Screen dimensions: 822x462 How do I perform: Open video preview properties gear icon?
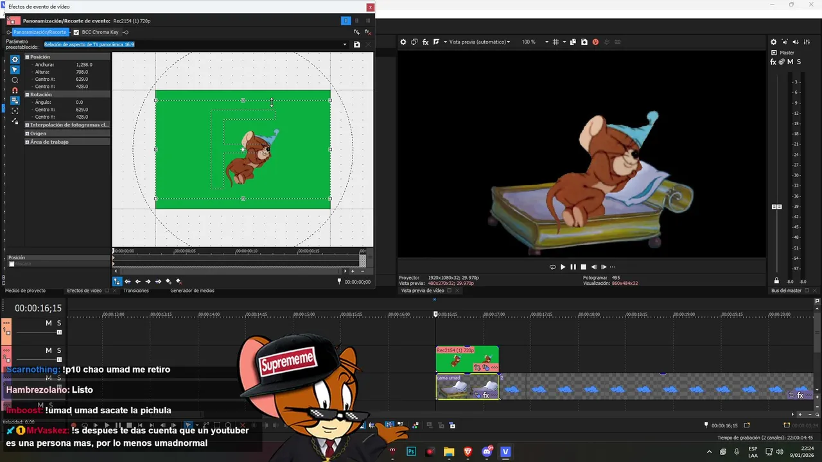click(403, 42)
